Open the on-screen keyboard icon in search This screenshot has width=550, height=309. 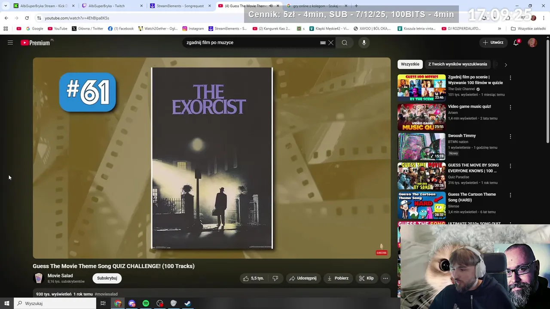[x=323, y=42]
